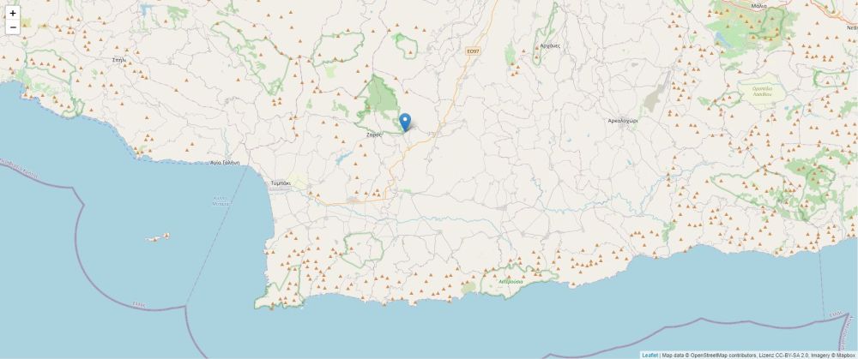Zoom in with the plus button
The image size is (858, 359).
point(13,13)
